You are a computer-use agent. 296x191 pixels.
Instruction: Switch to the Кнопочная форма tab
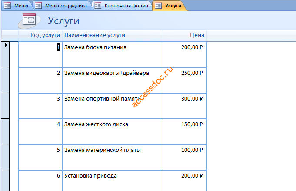click(122, 6)
